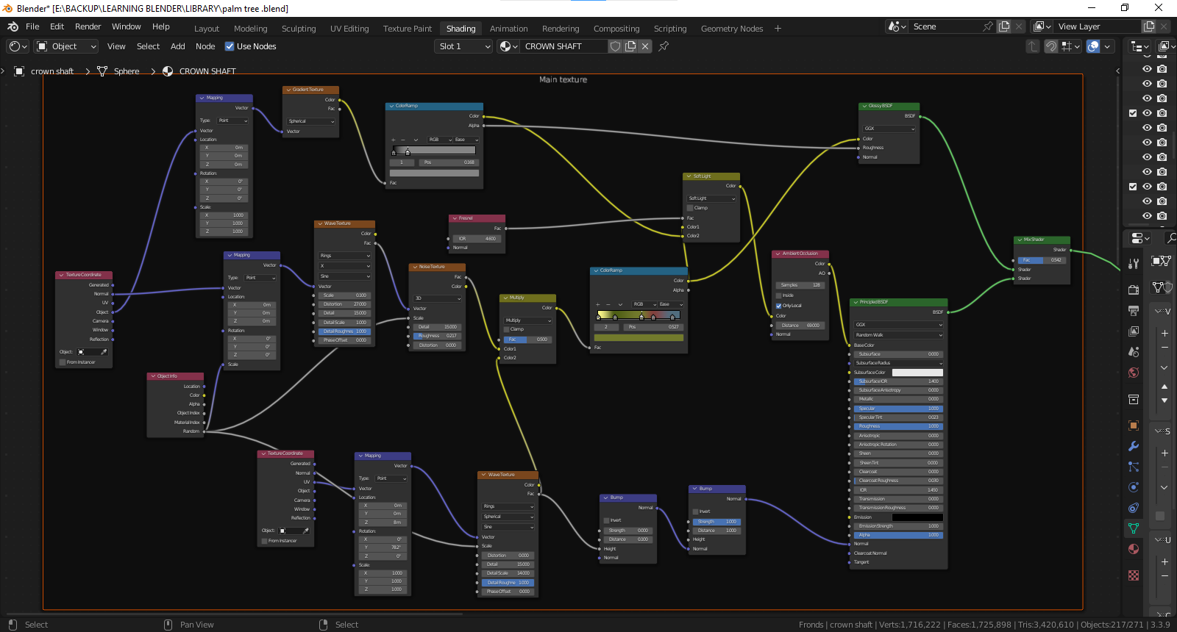Open the Physics properties tab
This screenshot has height=632, width=1177.
coord(1134,487)
